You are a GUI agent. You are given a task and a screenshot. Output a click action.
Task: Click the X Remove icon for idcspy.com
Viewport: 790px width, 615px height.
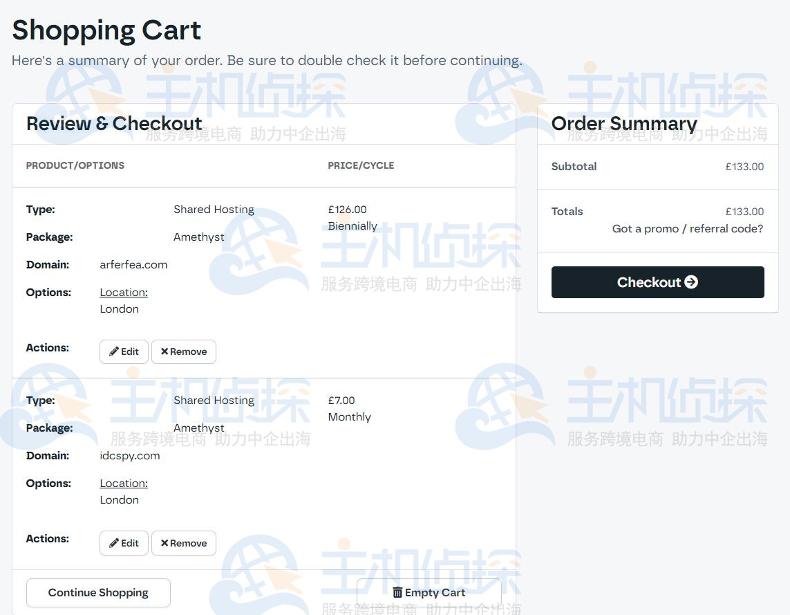(164, 543)
